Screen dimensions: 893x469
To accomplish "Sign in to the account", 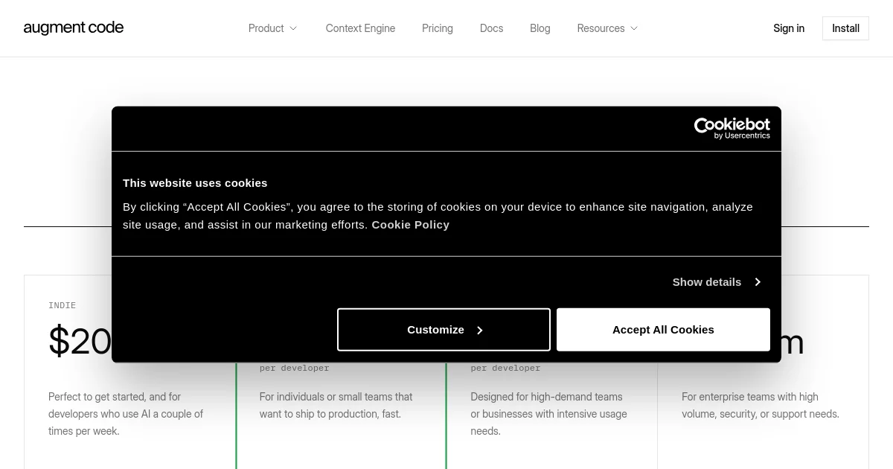I will click(x=789, y=28).
